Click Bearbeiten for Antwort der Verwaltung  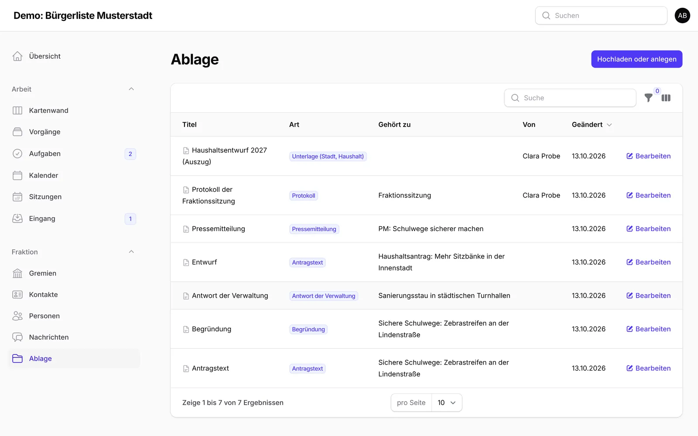tap(649, 296)
